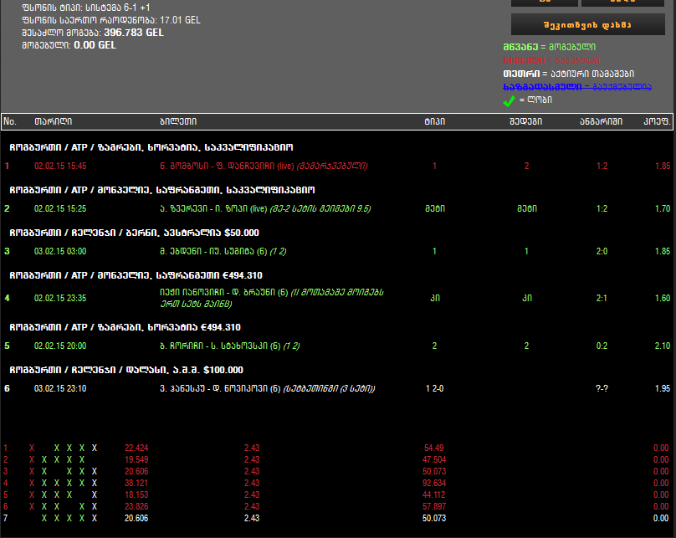Click the white value 20.606 in system row 7
This screenshot has width=676, height=538.
tap(136, 518)
